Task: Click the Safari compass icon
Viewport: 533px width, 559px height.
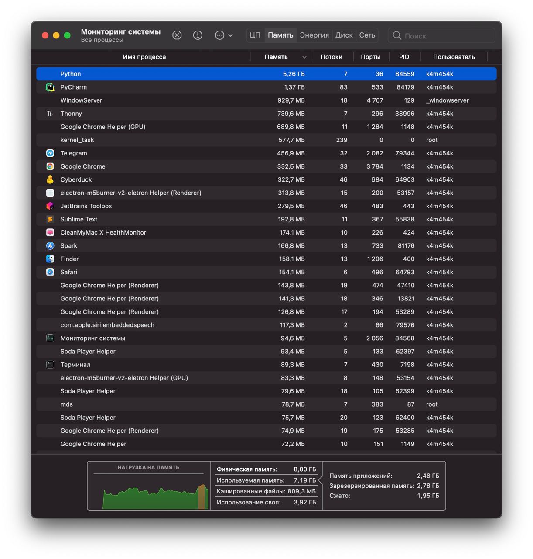Action: pyautogui.click(x=50, y=272)
